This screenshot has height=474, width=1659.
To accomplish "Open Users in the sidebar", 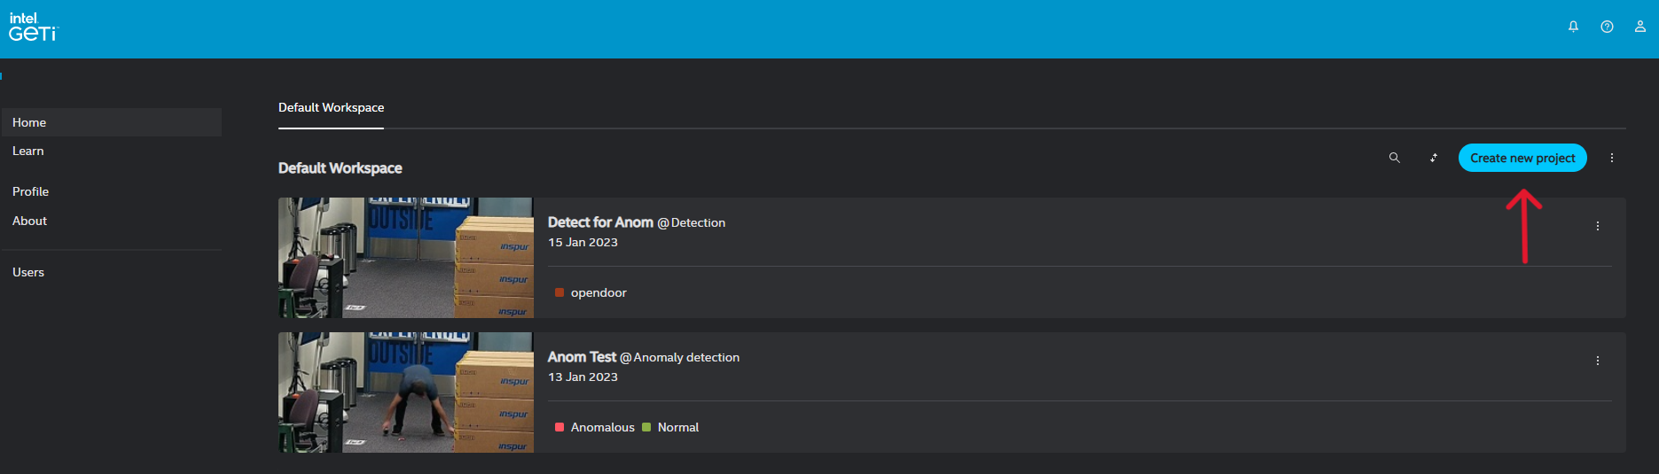I will 28,272.
